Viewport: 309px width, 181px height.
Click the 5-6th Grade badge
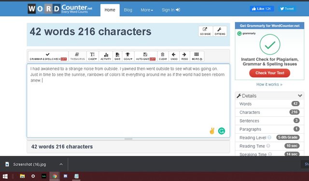pyautogui.click(x=288, y=137)
